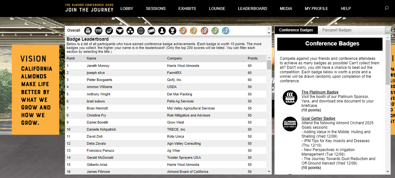The height and width of the screenshot is (178, 395).
Task: Sort leaderboard by Points column header
Action: click(x=253, y=58)
